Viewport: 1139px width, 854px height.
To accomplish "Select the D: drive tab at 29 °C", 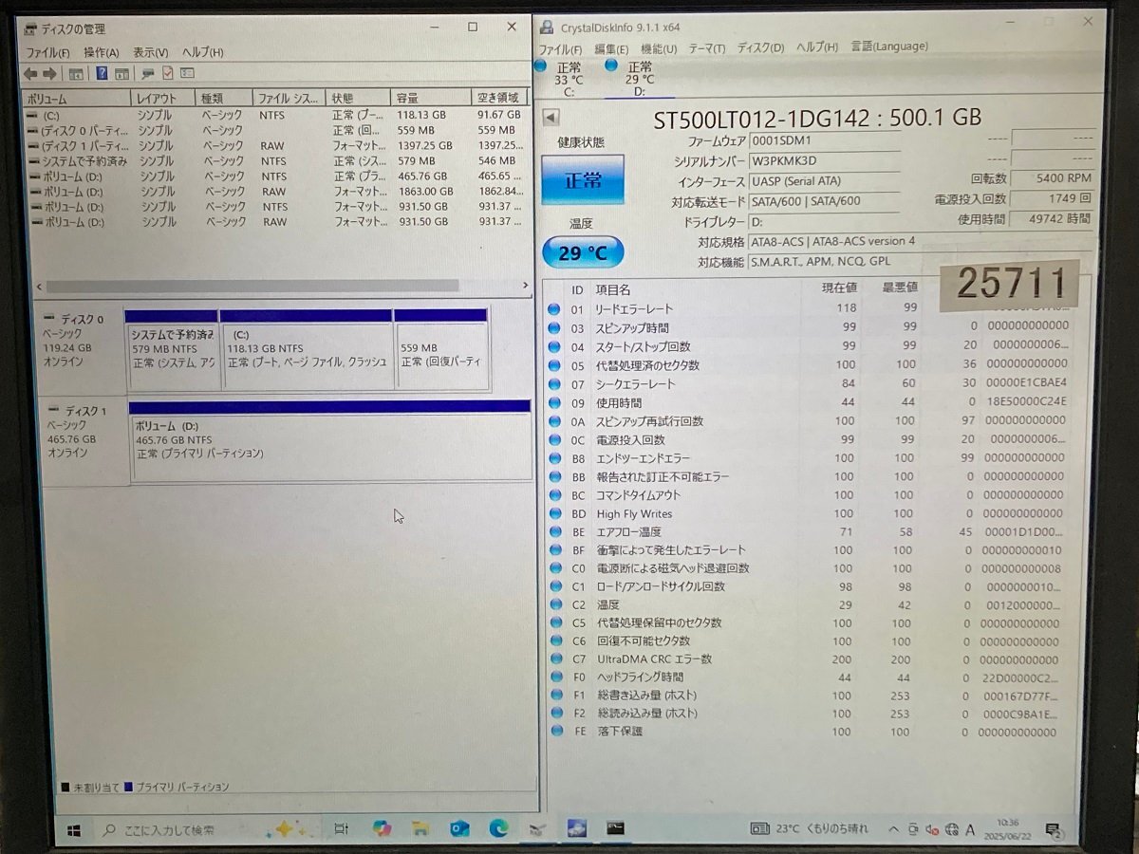I will coord(639,79).
